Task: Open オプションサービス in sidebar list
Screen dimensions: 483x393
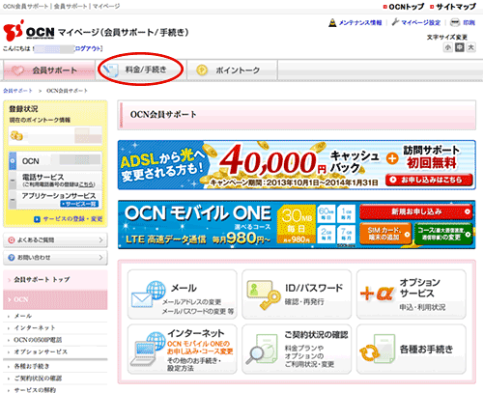Action: coord(41,351)
